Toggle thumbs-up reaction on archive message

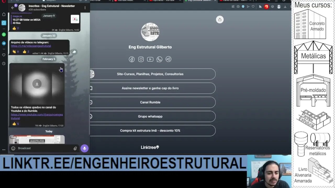click(26, 52)
